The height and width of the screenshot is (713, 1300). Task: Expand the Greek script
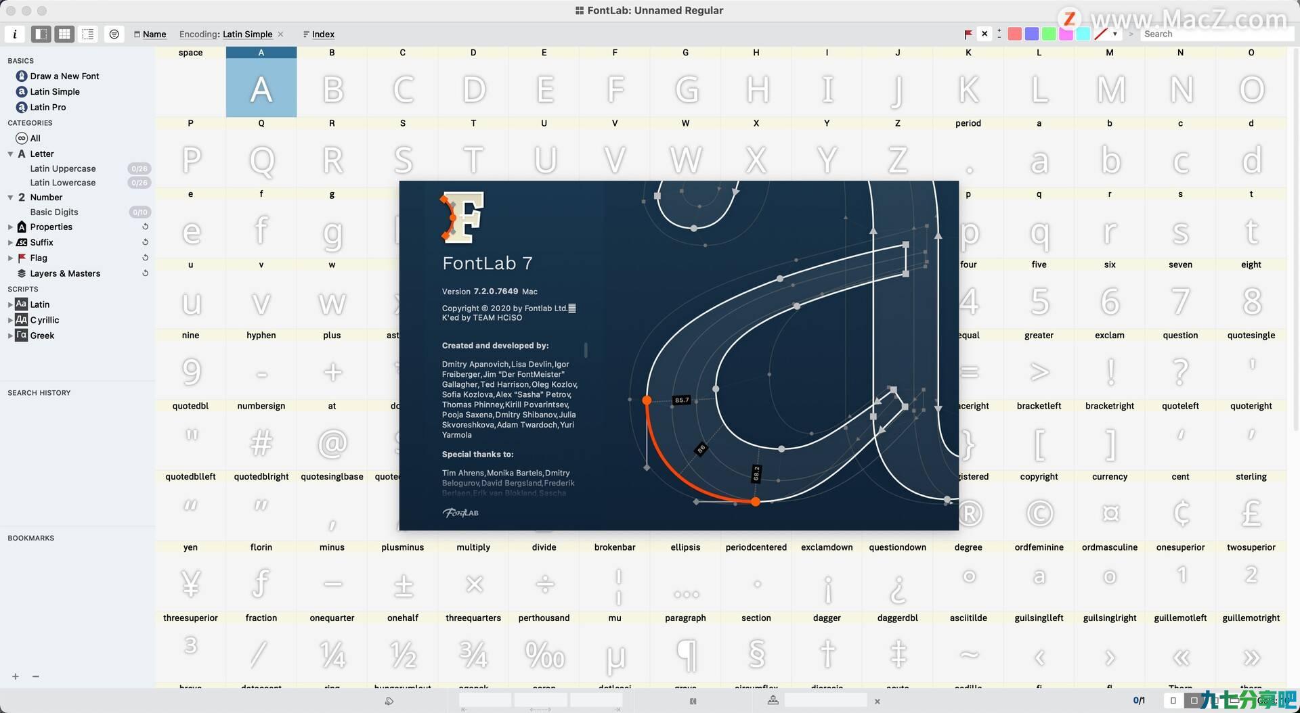tap(10, 336)
